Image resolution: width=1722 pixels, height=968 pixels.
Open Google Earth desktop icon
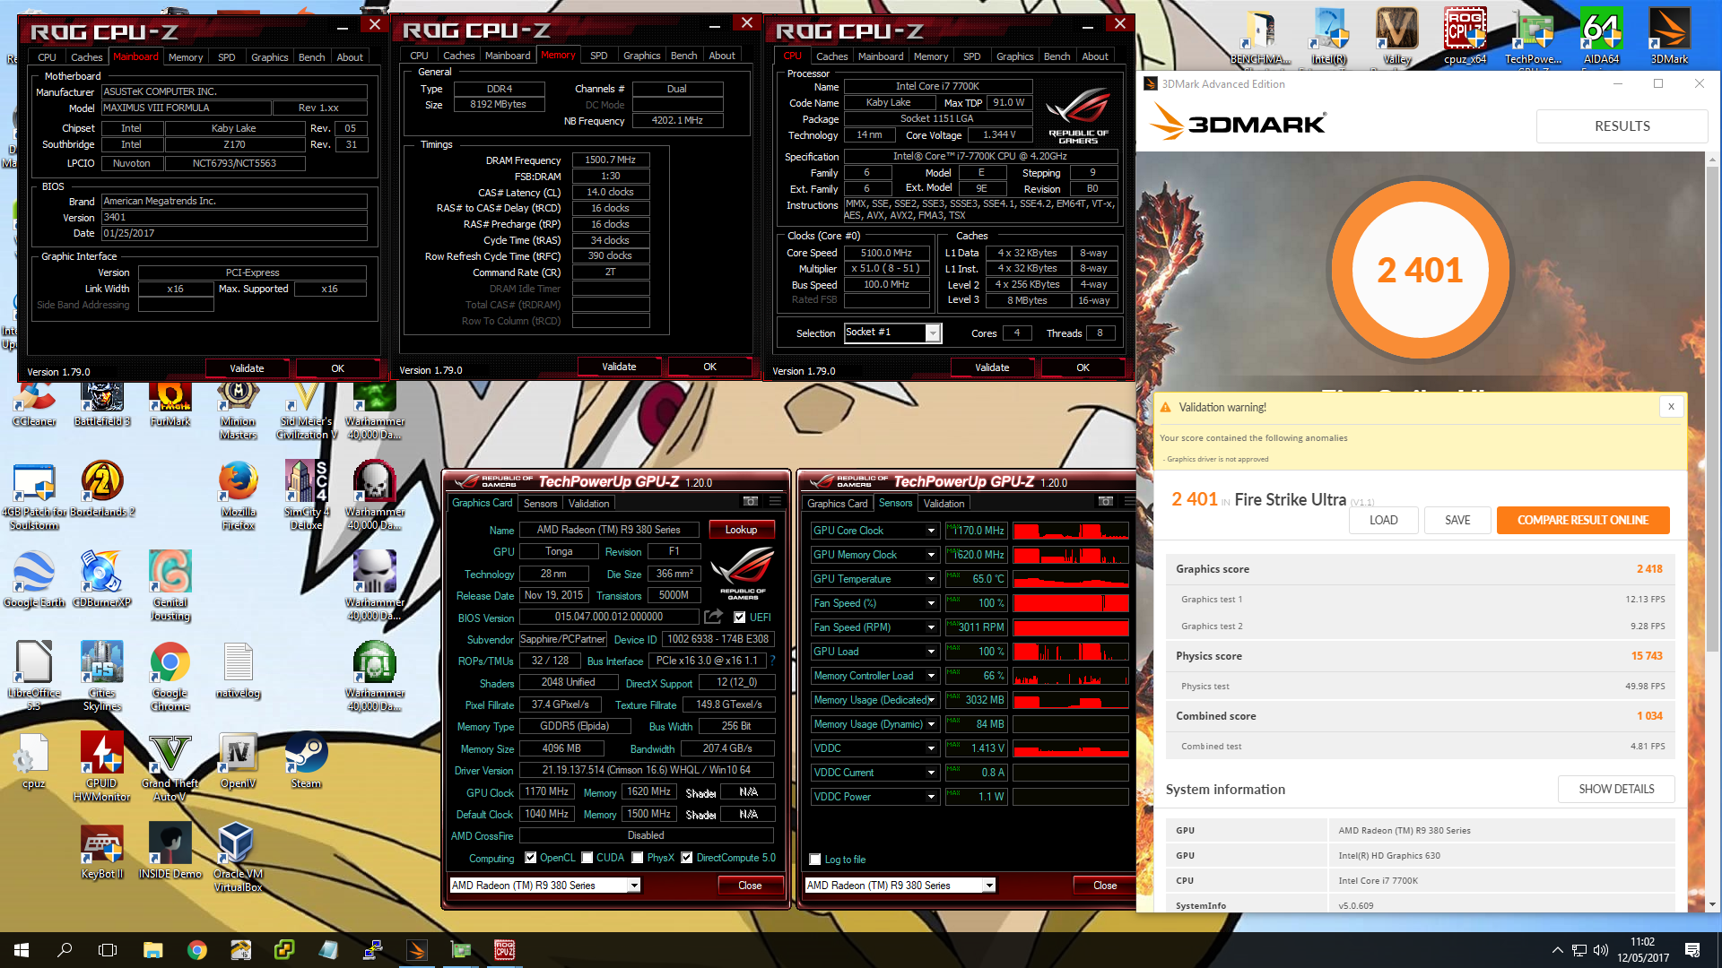click(34, 580)
